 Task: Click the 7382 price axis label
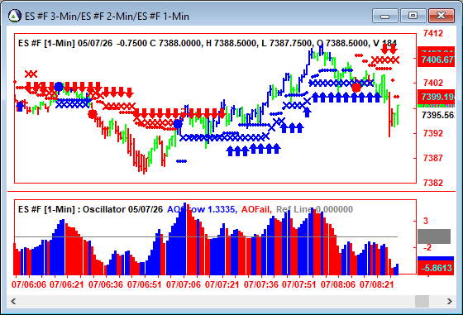[433, 183]
